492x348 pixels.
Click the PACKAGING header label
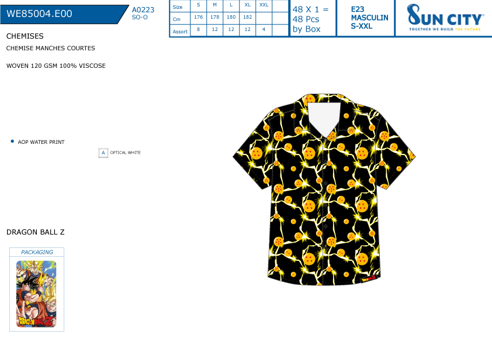pyautogui.click(x=37, y=252)
